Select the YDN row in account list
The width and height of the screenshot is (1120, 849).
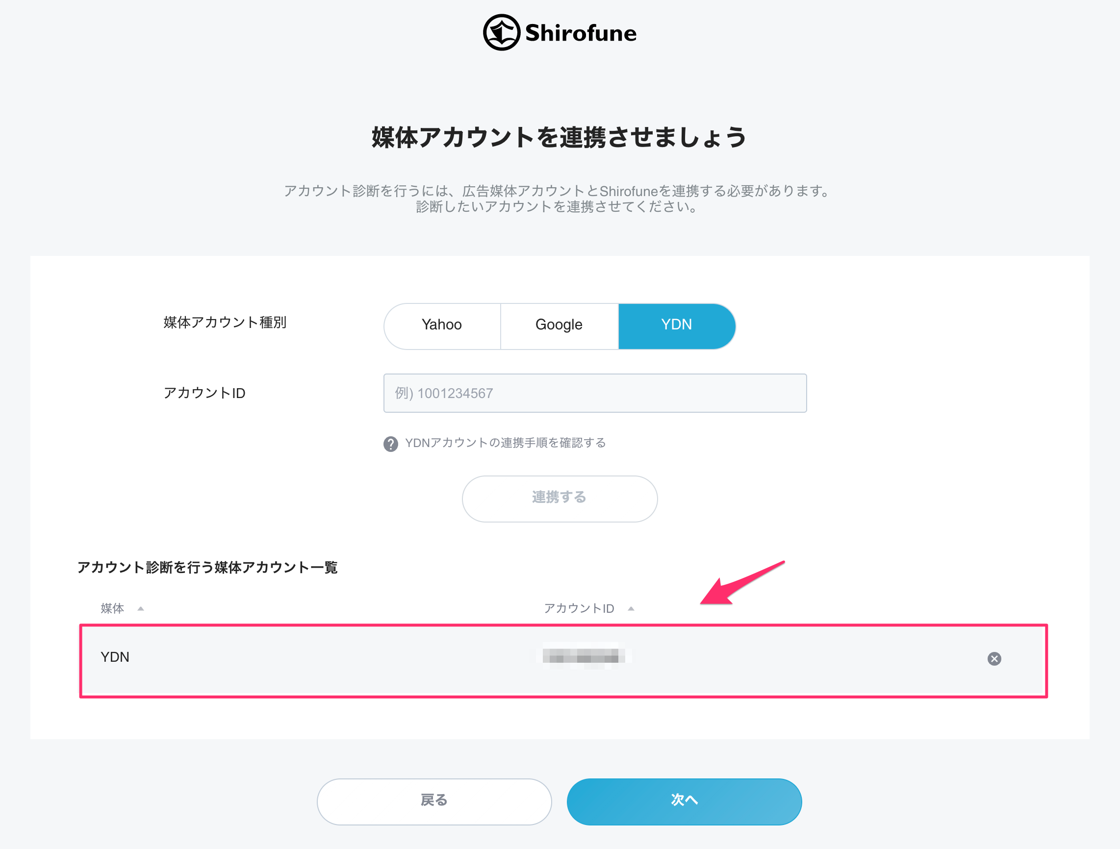(563, 661)
